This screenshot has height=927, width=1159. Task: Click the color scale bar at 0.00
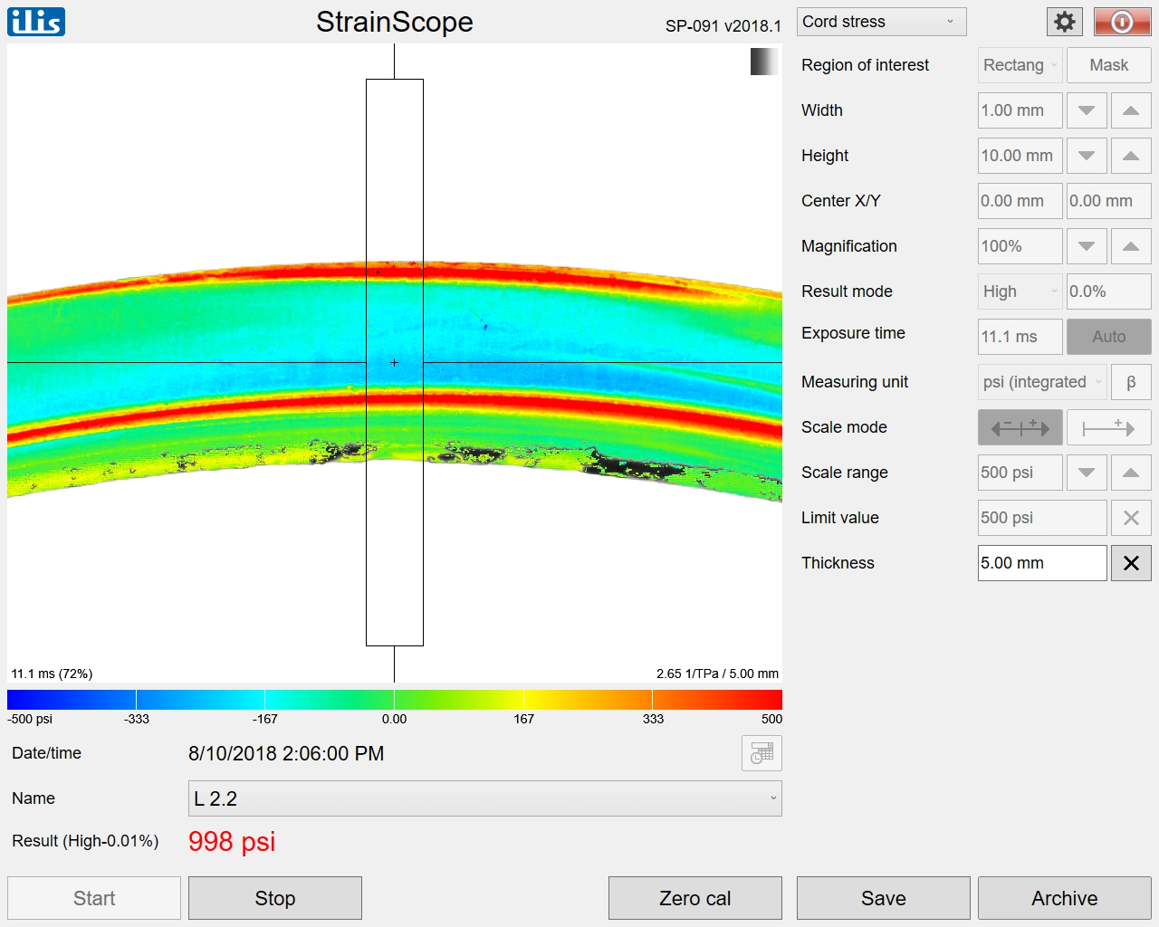(394, 700)
